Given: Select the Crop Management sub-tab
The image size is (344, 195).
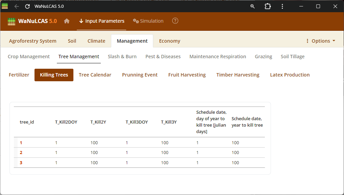Looking at the screenshot, I should [29, 57].
